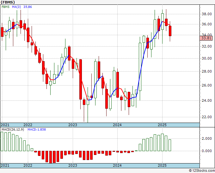Click the 22.00 price axis label

[x=206, y=117]
